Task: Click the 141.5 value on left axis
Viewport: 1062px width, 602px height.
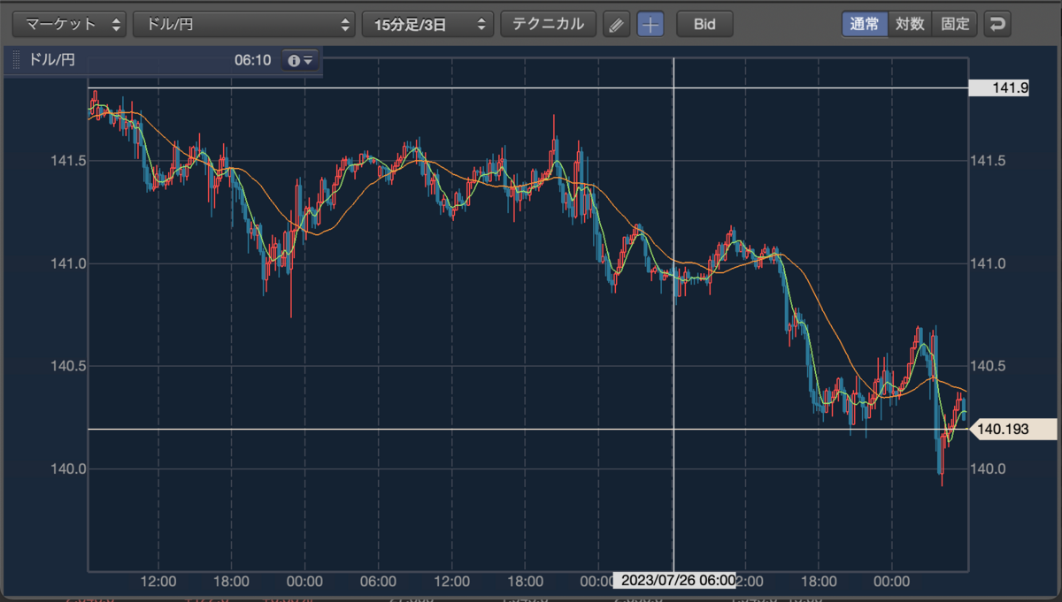Action: click(x=68, y=161)
